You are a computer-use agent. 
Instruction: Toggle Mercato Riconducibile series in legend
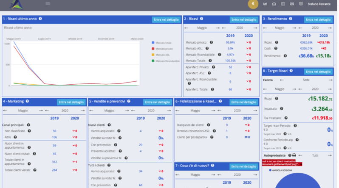point(166,61)
